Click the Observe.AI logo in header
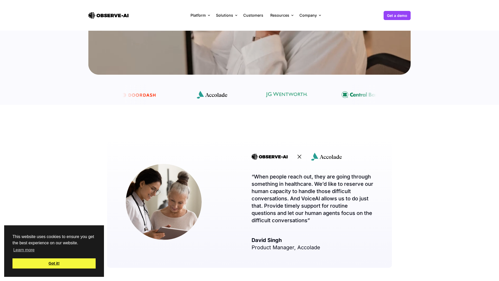This screenshot has width=499, height=281. (108, 15)
